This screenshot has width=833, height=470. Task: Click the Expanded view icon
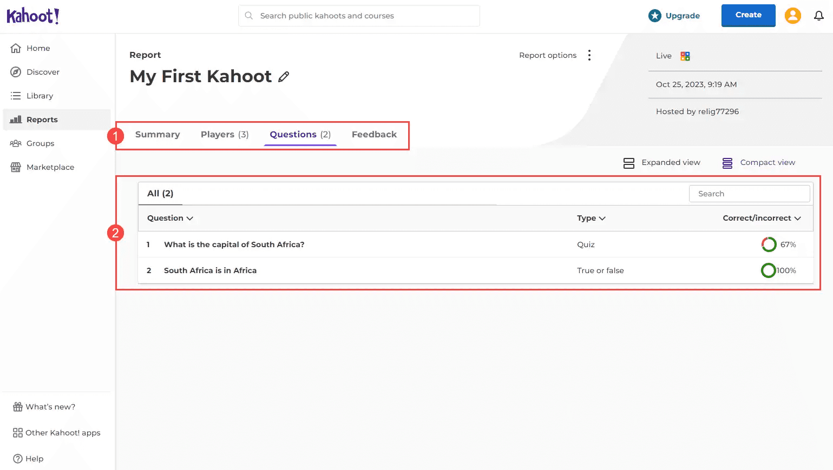click(x=629, y=163)
